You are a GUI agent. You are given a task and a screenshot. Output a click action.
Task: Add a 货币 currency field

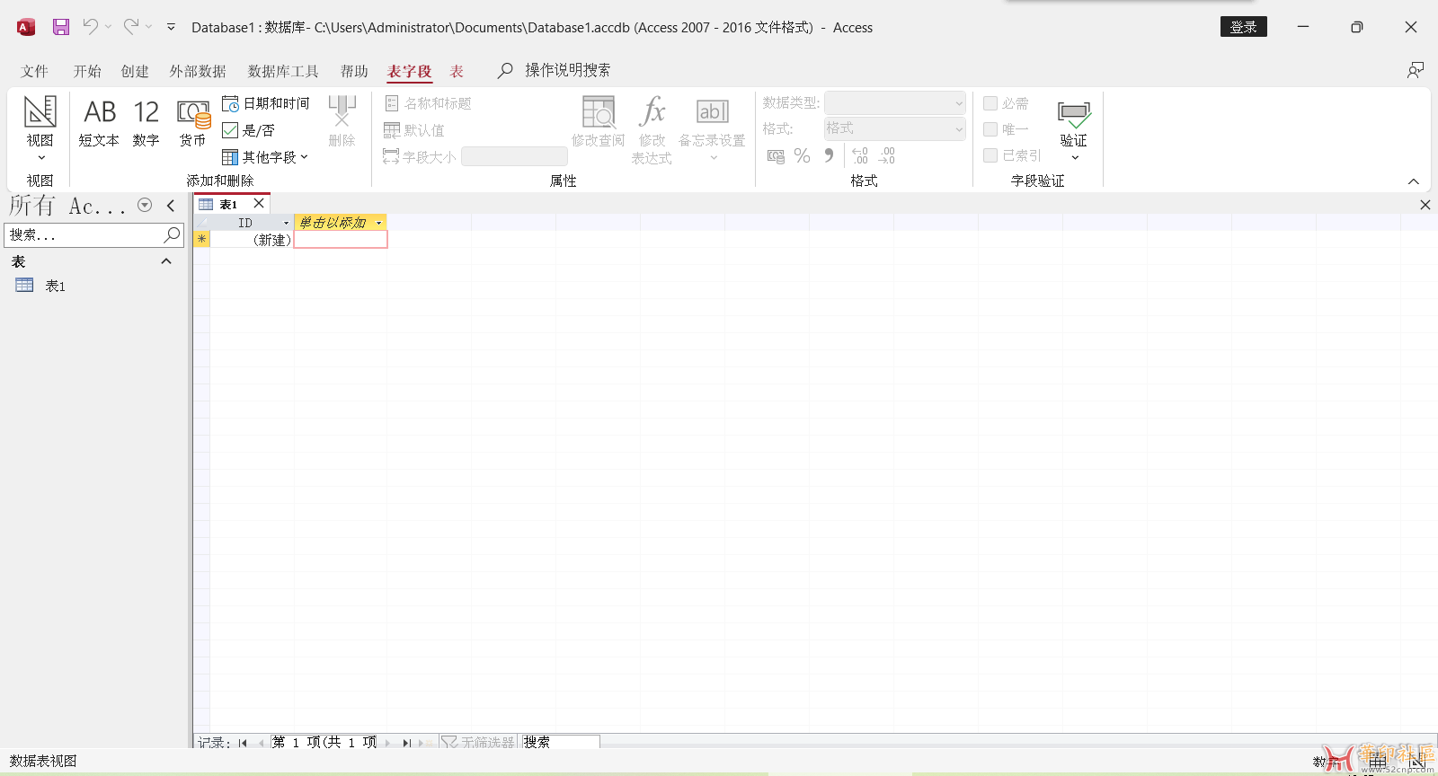192,121
